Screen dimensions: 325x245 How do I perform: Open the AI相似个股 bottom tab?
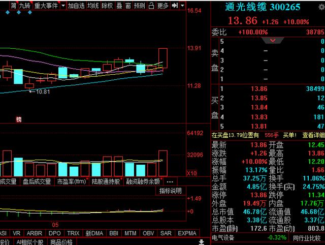[30, 242]
